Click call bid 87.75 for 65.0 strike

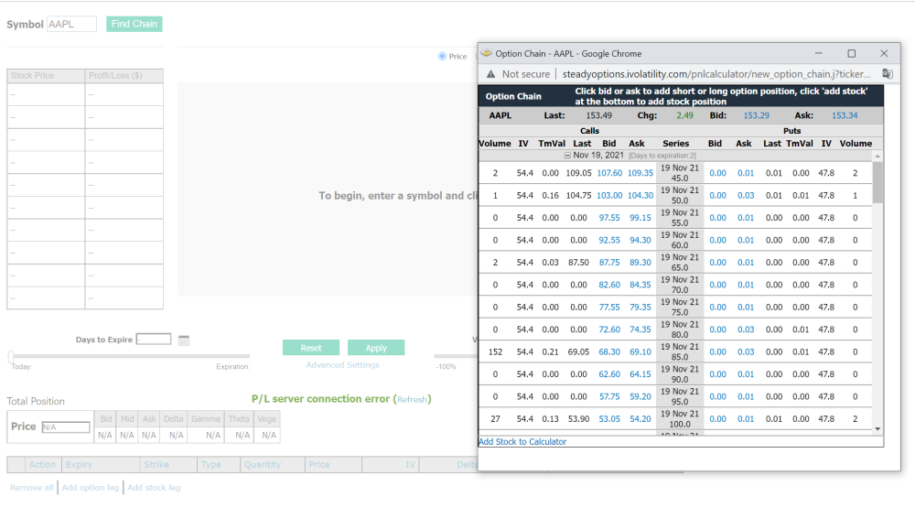point(609,263)
